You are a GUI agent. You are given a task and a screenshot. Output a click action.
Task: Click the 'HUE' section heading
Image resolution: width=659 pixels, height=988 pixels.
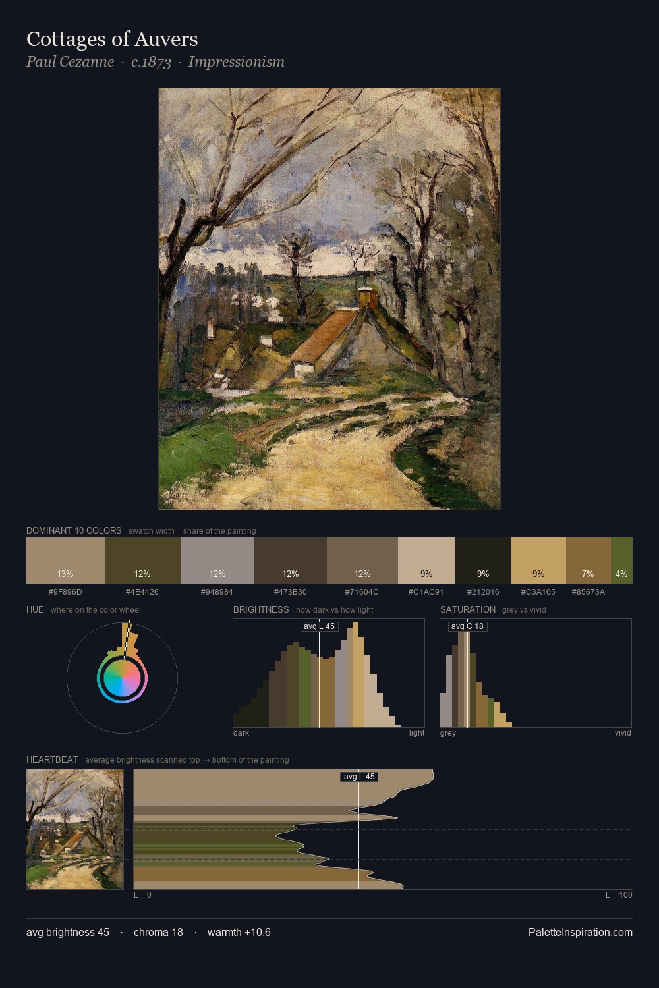tap(35, 609)
